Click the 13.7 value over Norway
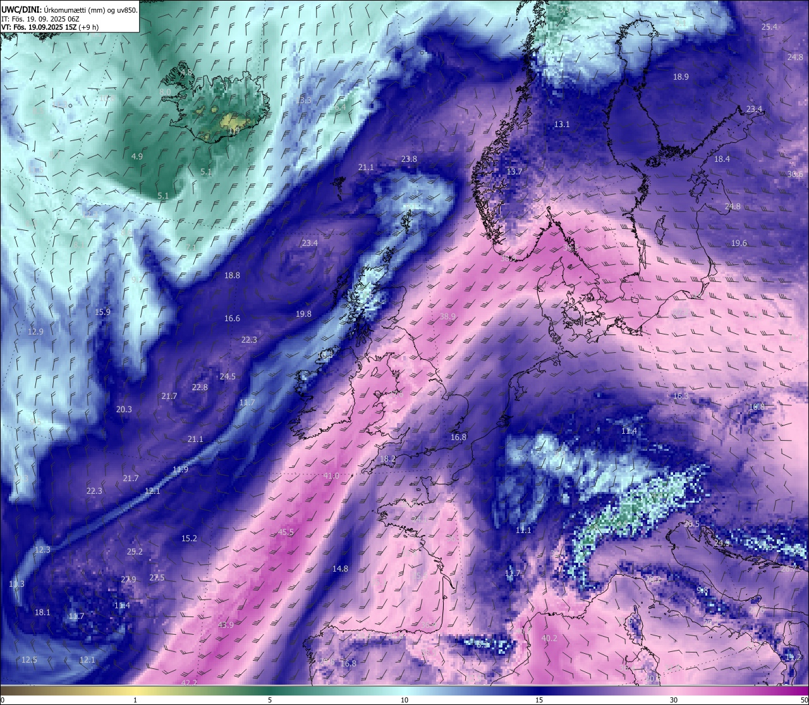Screen dimensions: 809x705 coord(514,171)
